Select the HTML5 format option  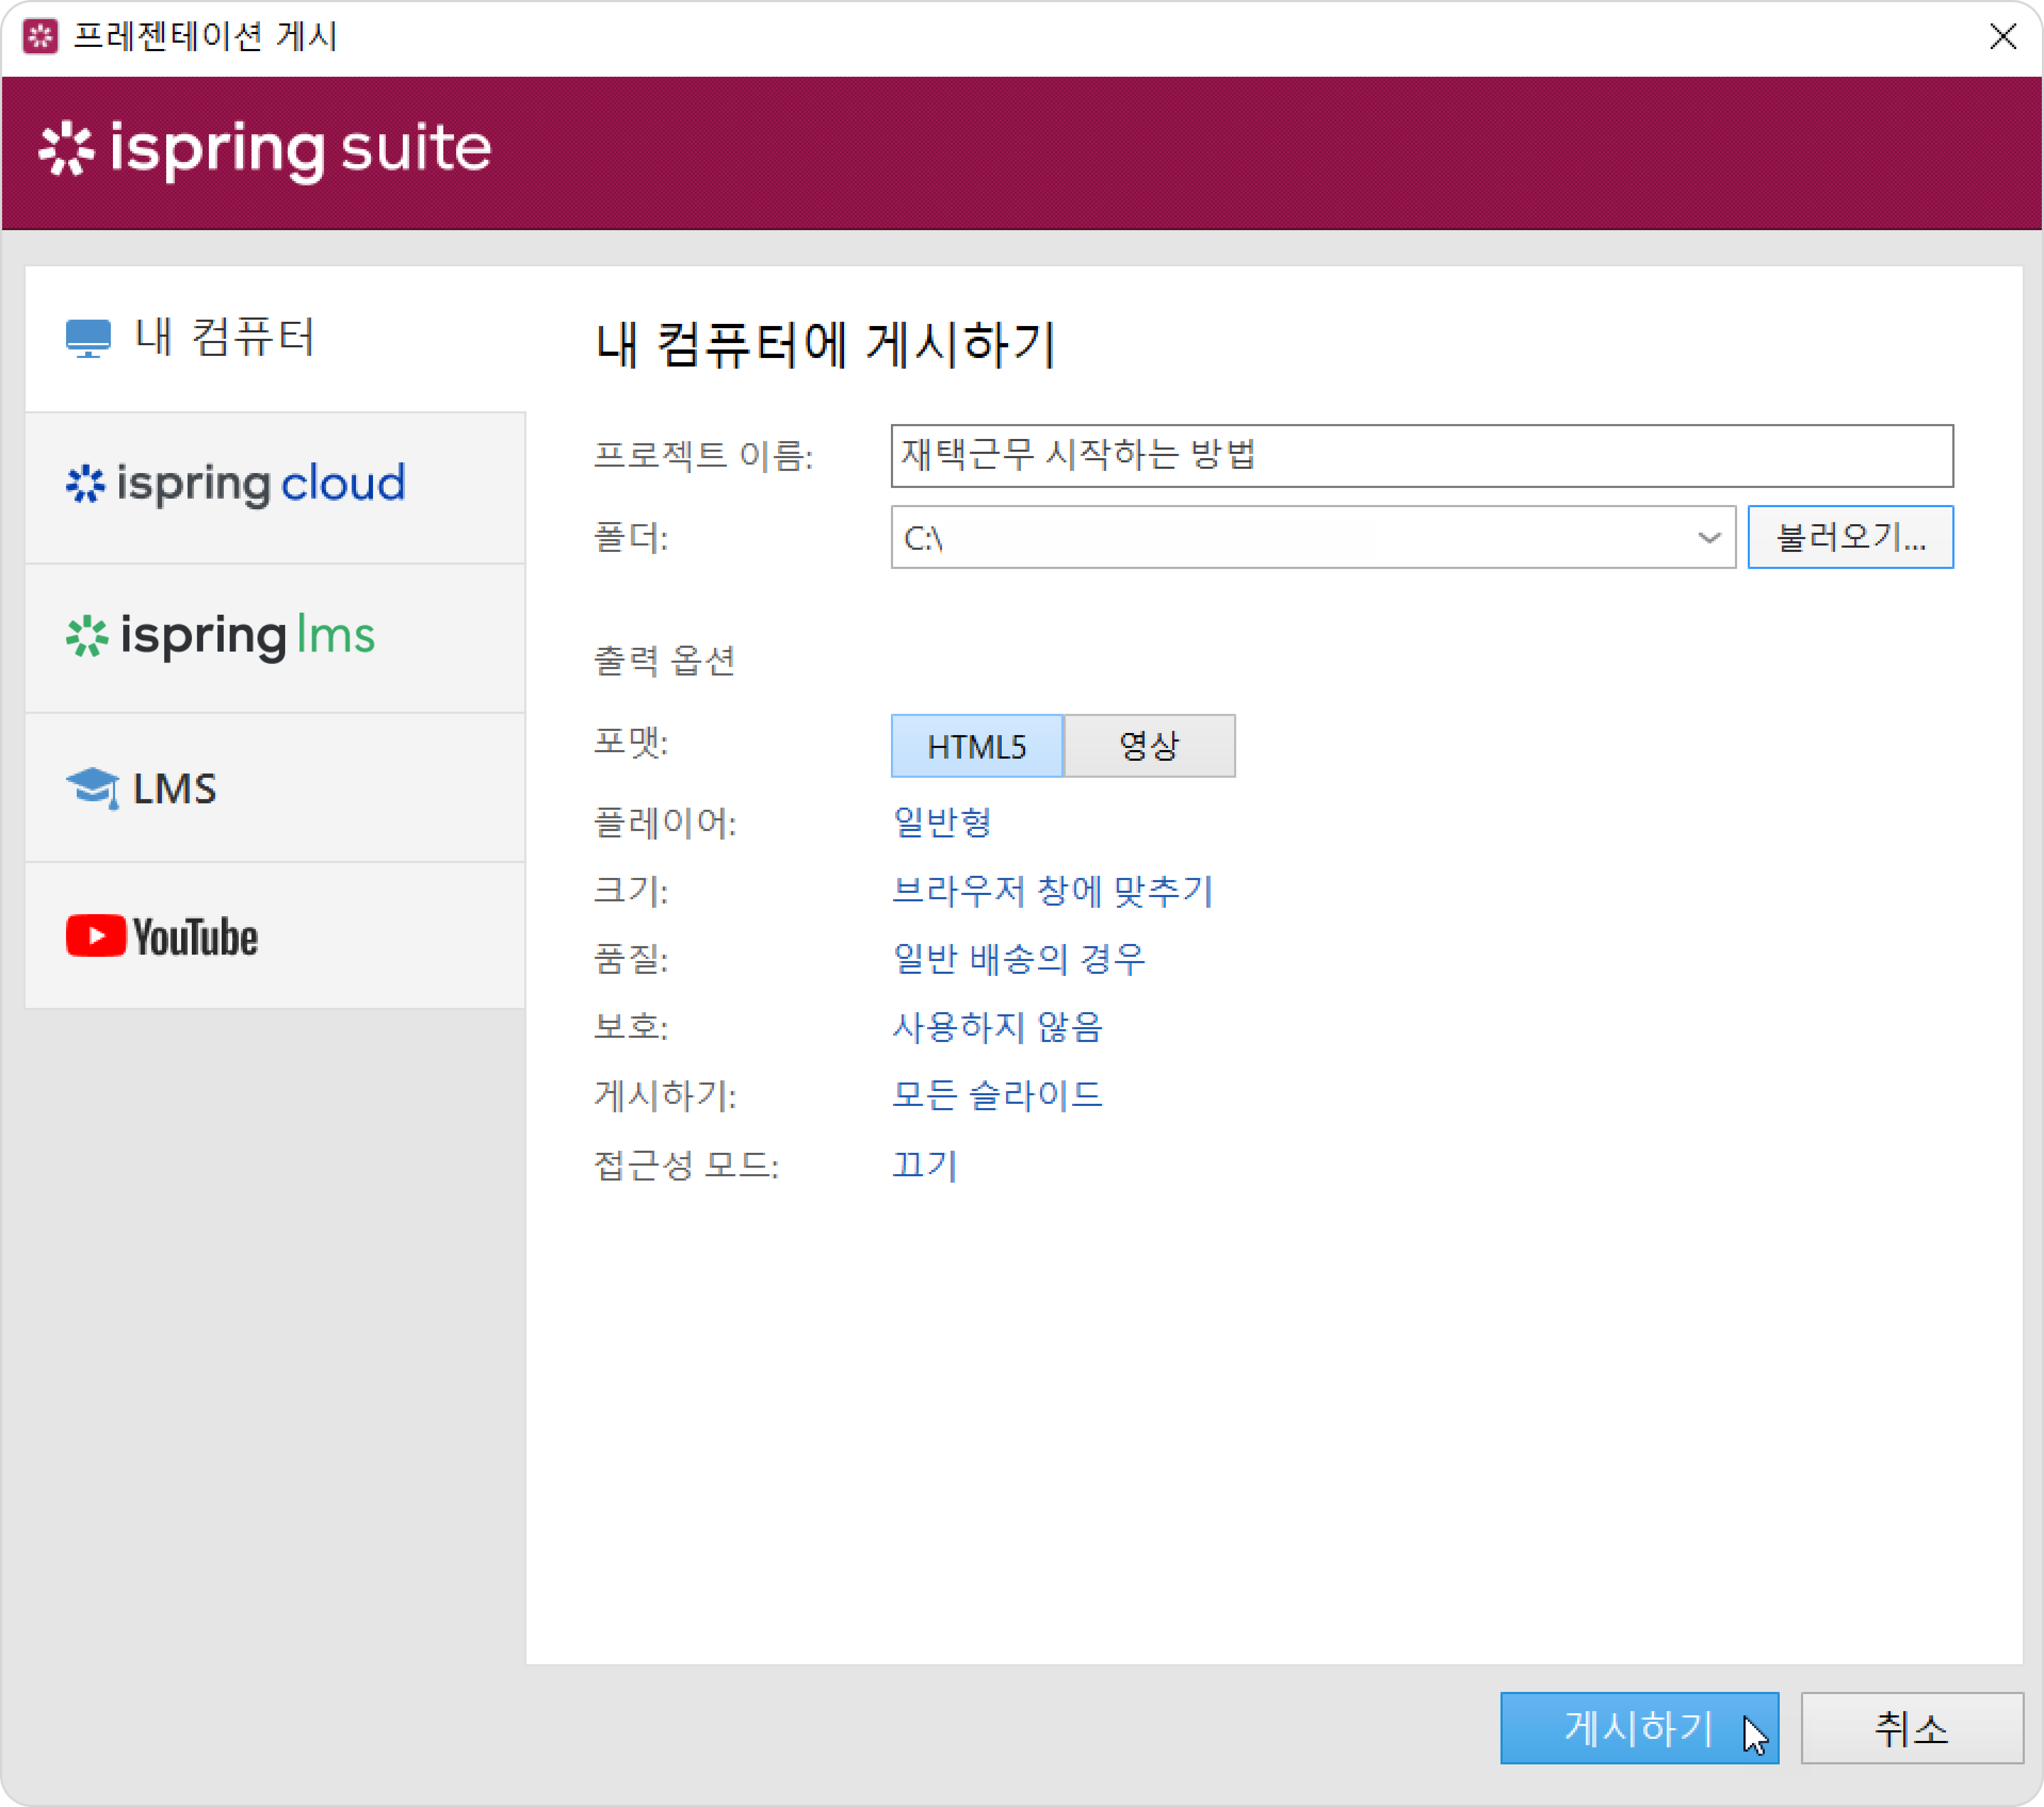point(976,746)
